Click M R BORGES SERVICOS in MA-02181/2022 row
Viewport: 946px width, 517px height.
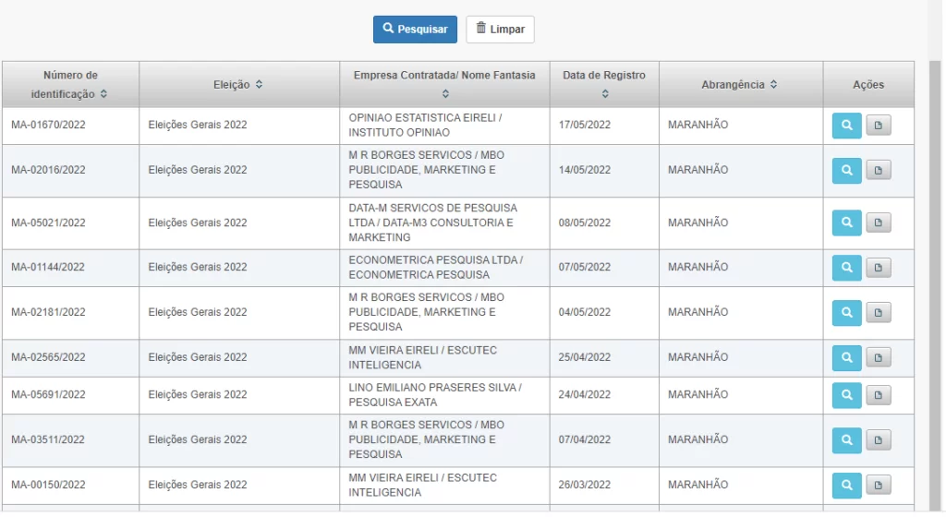point(410,297)
